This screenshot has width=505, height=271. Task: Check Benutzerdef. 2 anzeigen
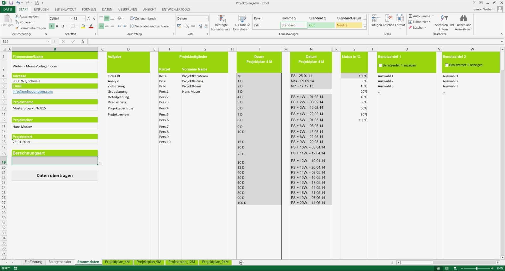447,65
